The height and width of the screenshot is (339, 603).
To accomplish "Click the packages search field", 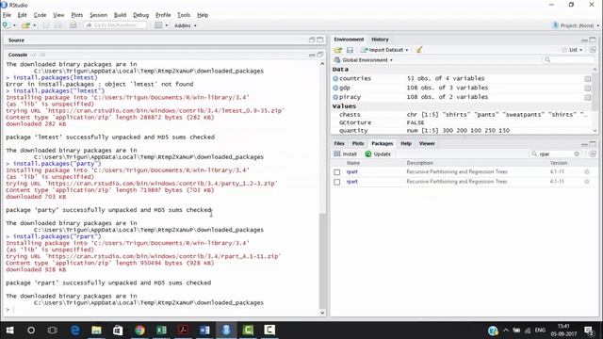I will (x=554, y=153).
